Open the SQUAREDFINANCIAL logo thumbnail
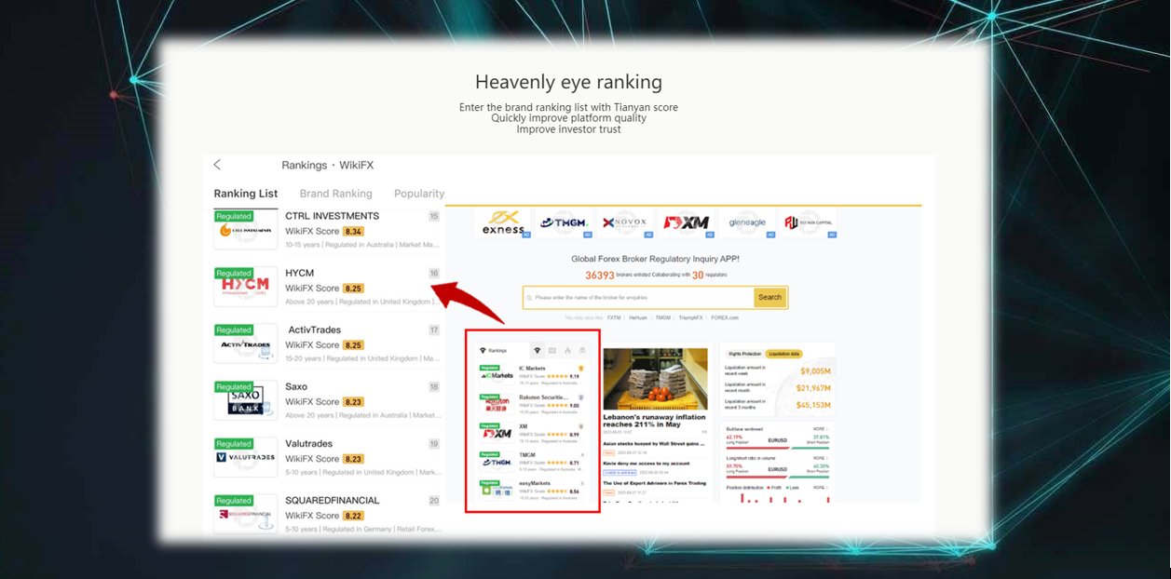1171x579 pixels. pyautogui.click(x=246, y=514)
